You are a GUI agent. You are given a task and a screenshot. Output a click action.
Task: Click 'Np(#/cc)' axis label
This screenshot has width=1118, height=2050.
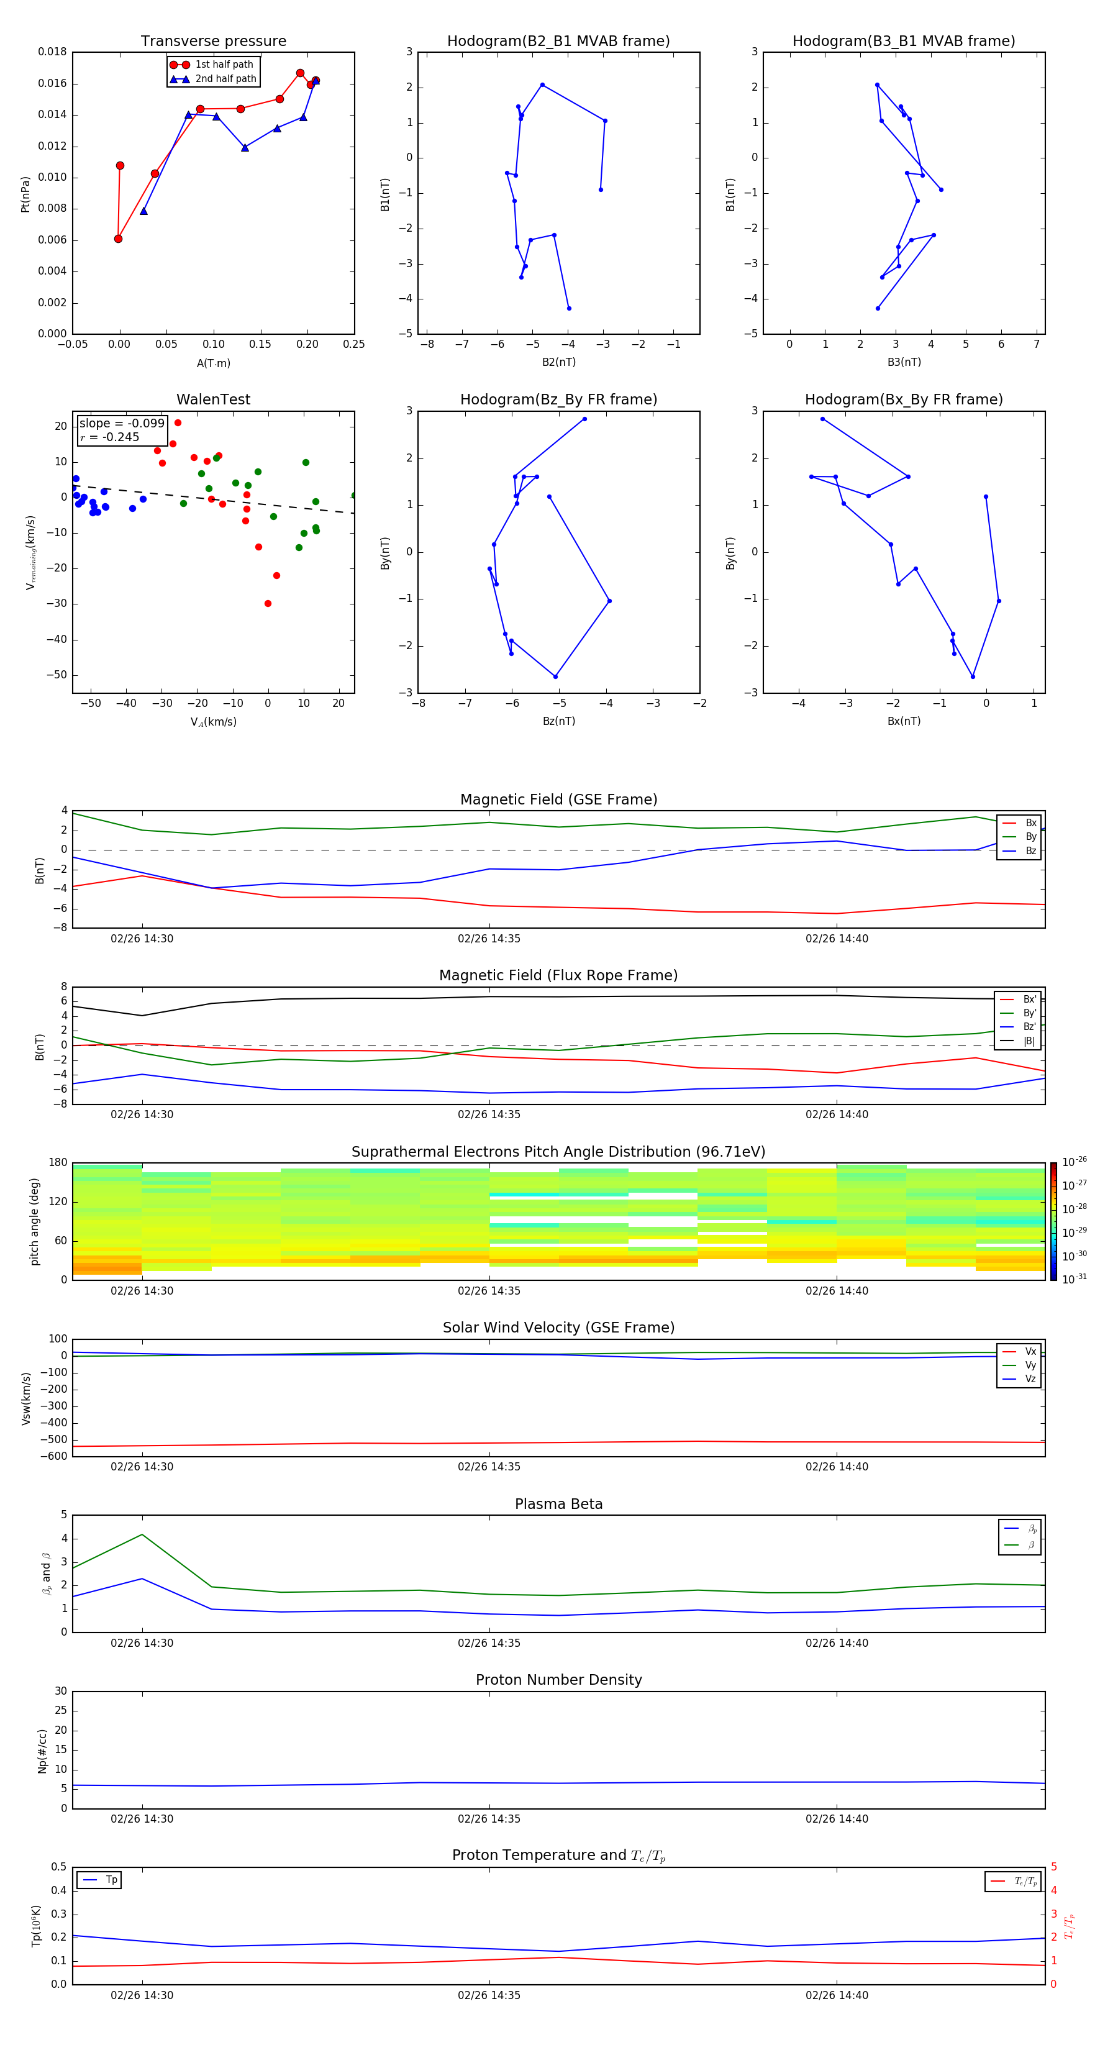[x=42, y=1751]
